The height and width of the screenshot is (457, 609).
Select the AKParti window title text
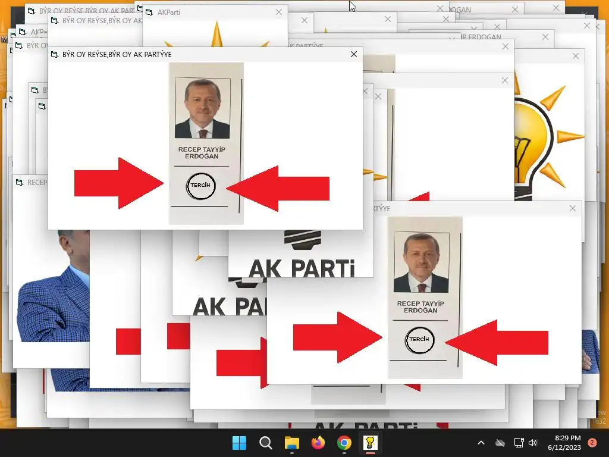coord(168,12)
